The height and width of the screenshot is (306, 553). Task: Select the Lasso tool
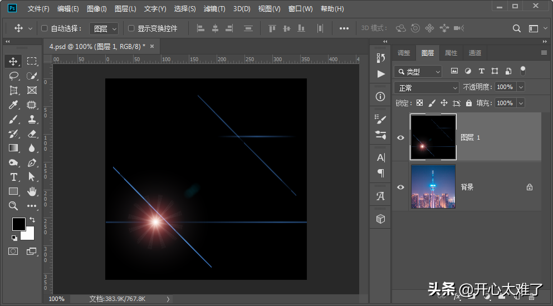tap(13, 76)
